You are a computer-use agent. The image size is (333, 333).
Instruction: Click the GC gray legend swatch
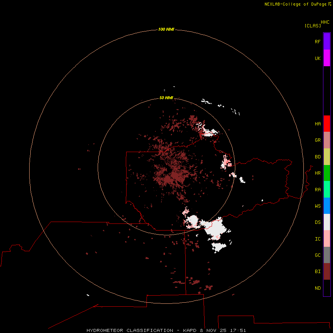click(x=327, y=255)
